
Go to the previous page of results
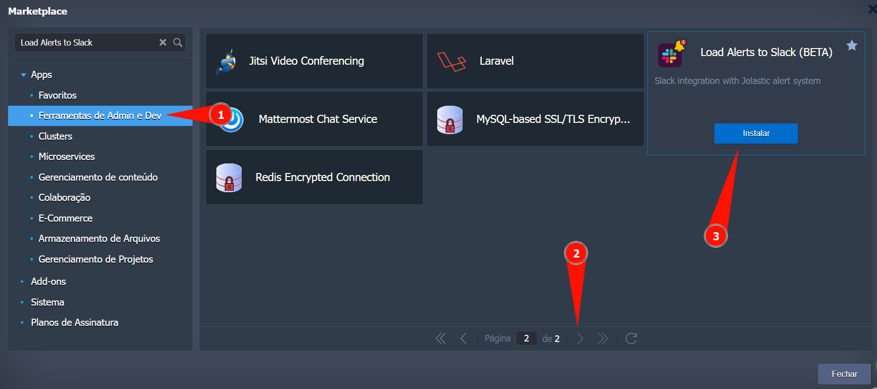pos(464,338)
